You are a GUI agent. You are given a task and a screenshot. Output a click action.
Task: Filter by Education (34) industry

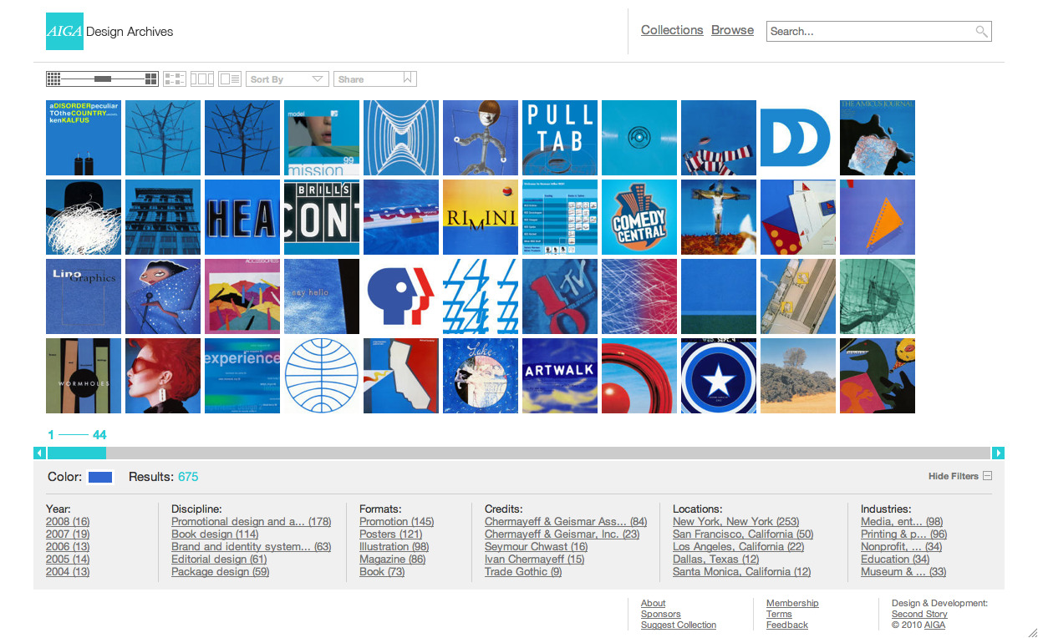(895, 560)
